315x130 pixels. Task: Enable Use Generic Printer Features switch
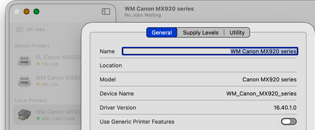[289, 122]
